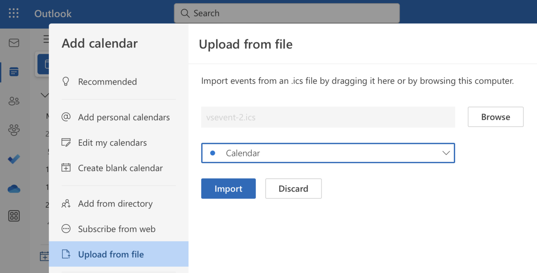Screen dimensions: 537x273
Task: Select Subscribe from web option
Action: tap(116, 229)
